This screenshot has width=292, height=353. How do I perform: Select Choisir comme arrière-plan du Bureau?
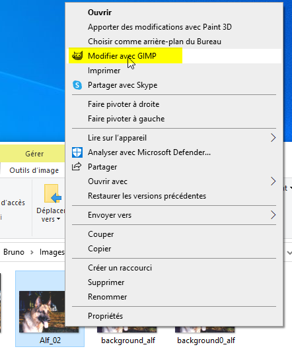[155, 42]
